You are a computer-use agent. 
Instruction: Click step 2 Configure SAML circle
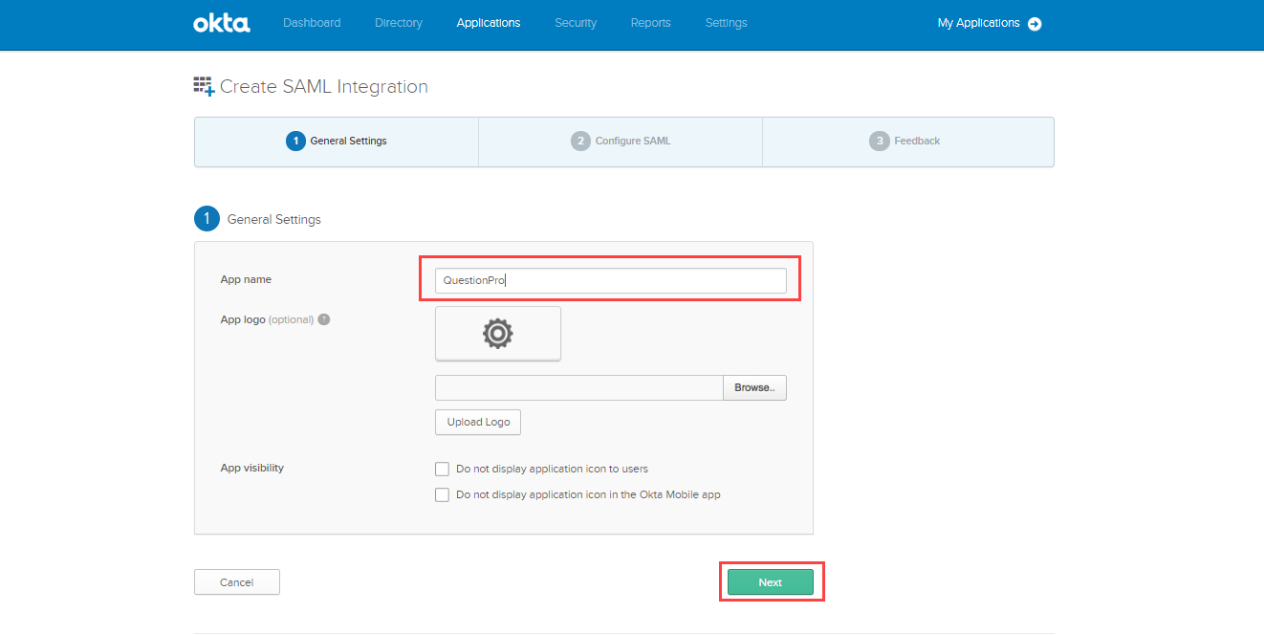[x=580, y=142]
